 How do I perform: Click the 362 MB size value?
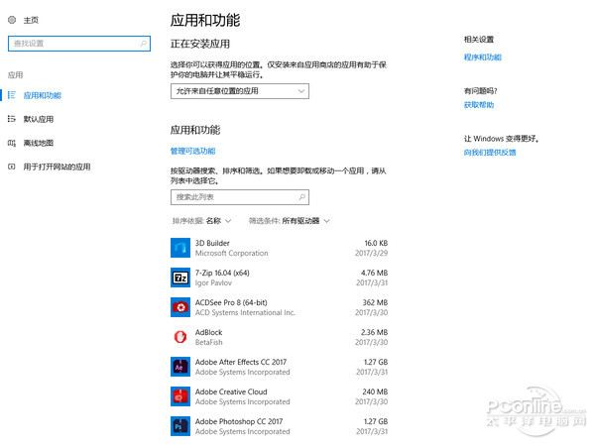[x=375, y=302]
